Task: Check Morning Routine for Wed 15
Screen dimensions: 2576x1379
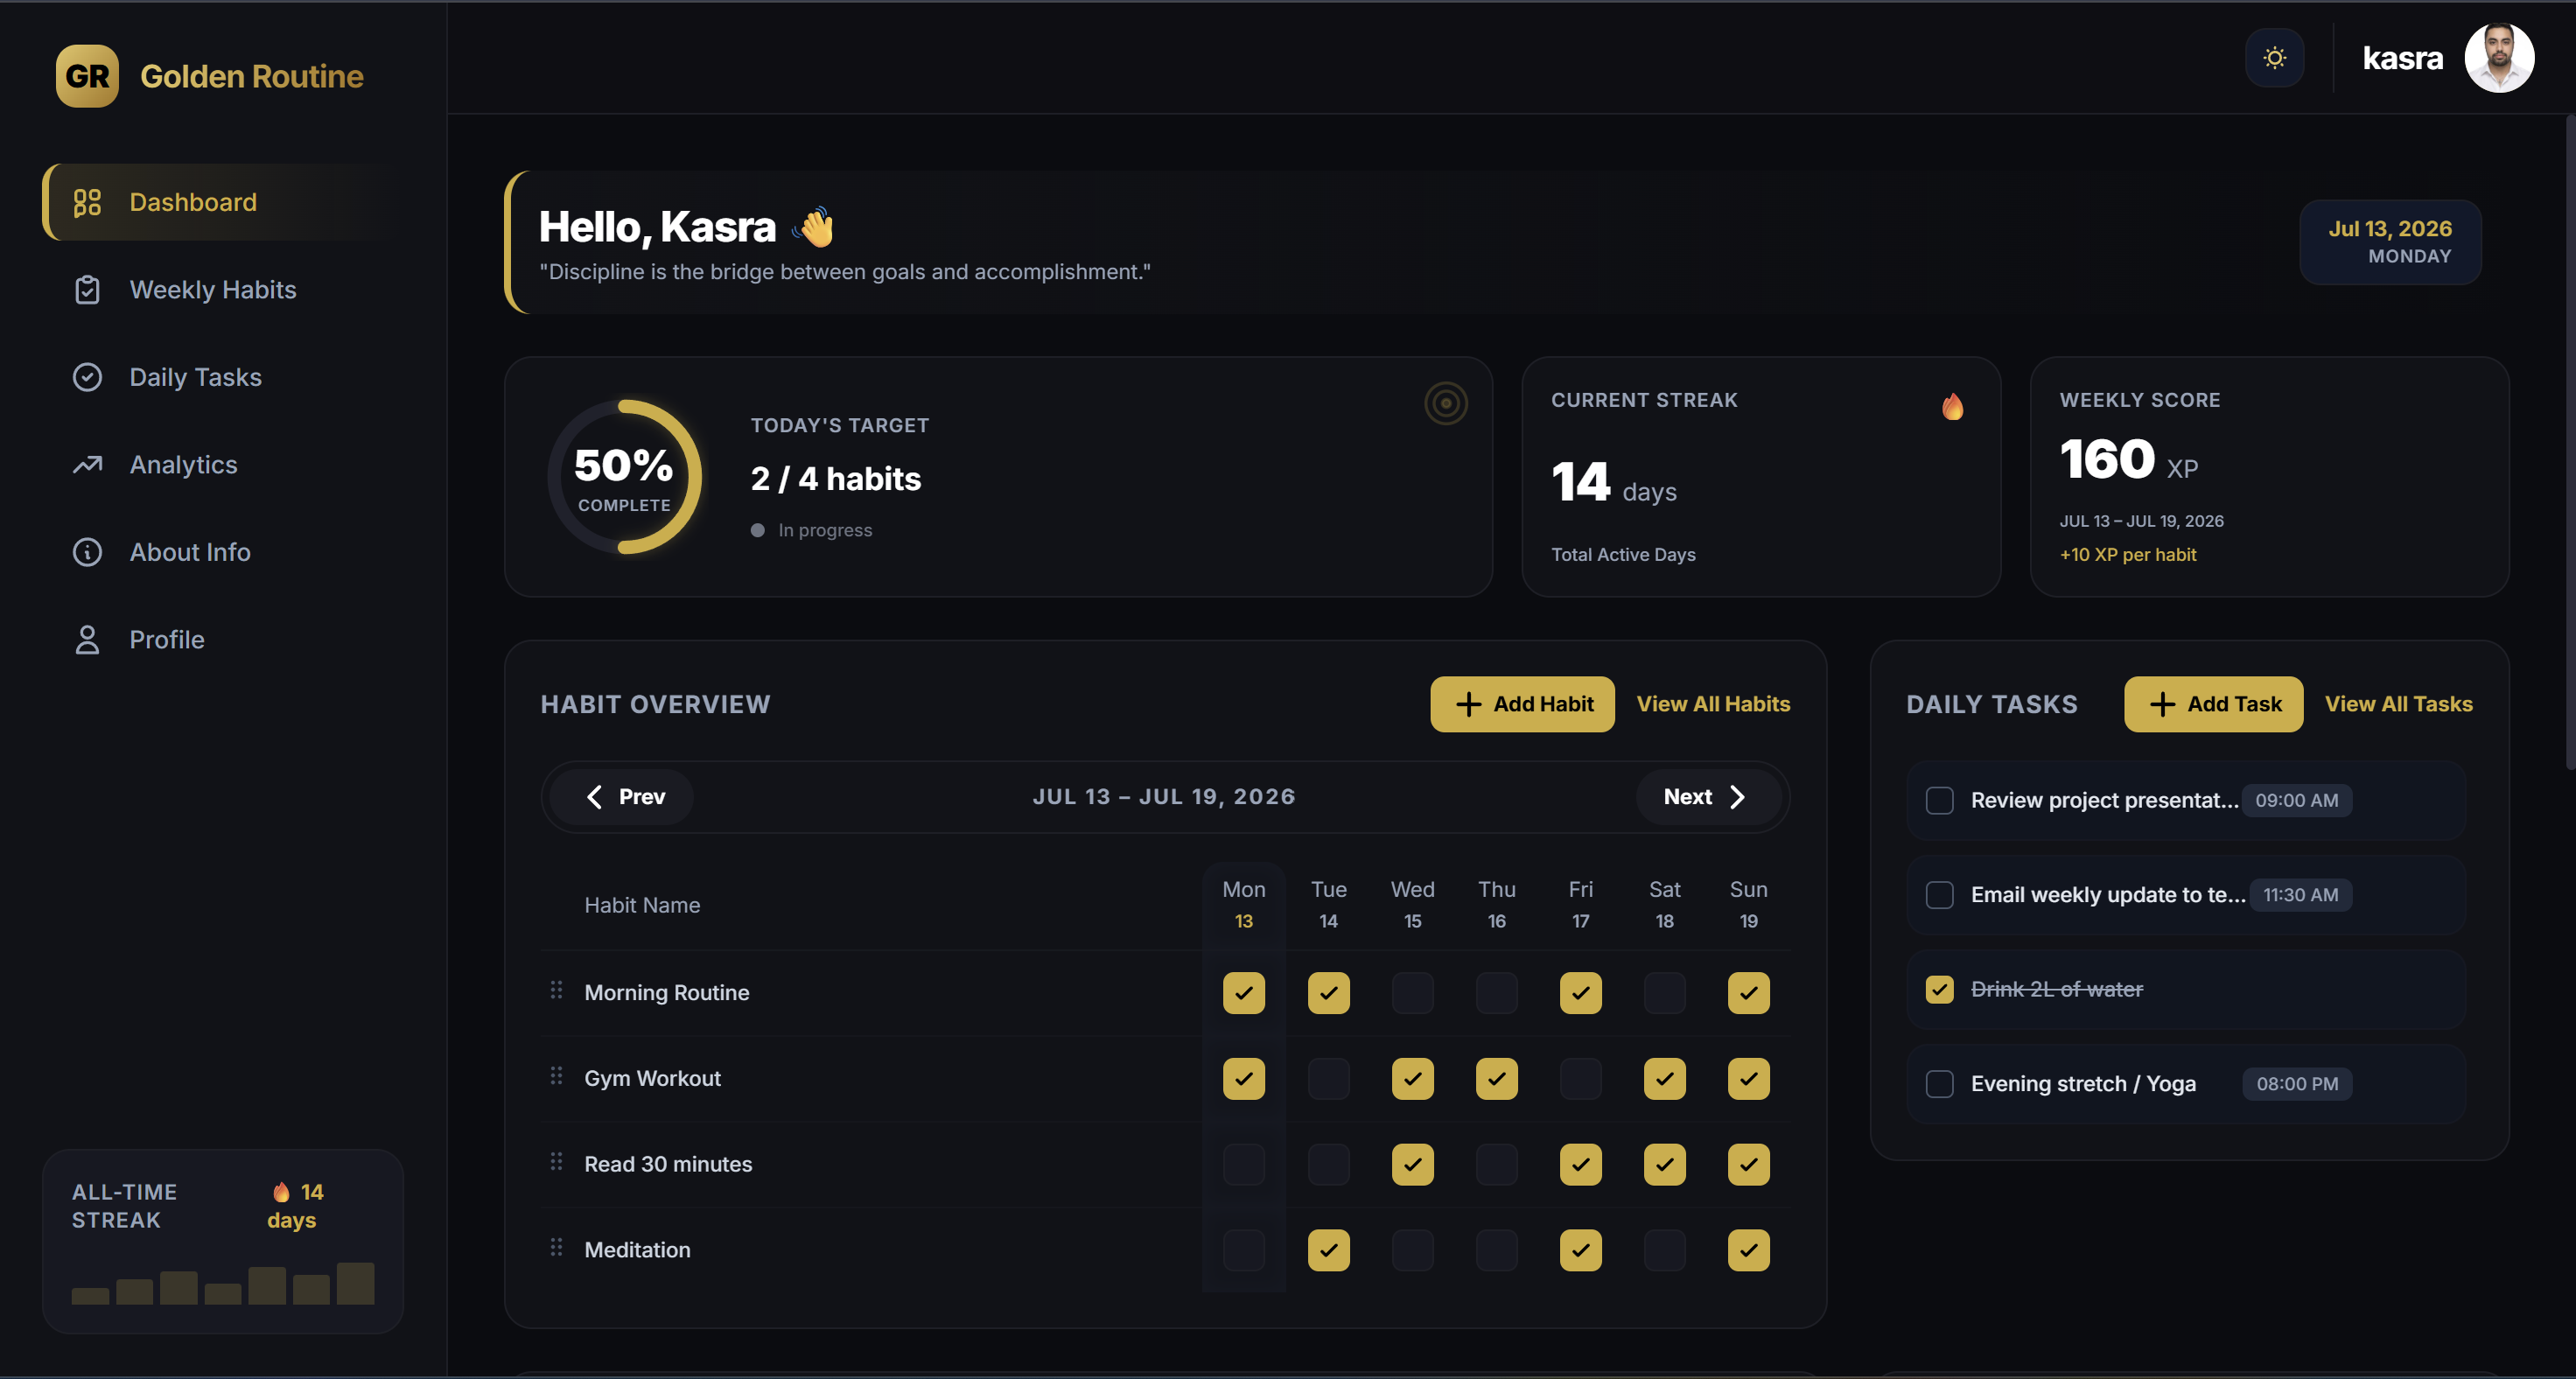Action: 1412,993
